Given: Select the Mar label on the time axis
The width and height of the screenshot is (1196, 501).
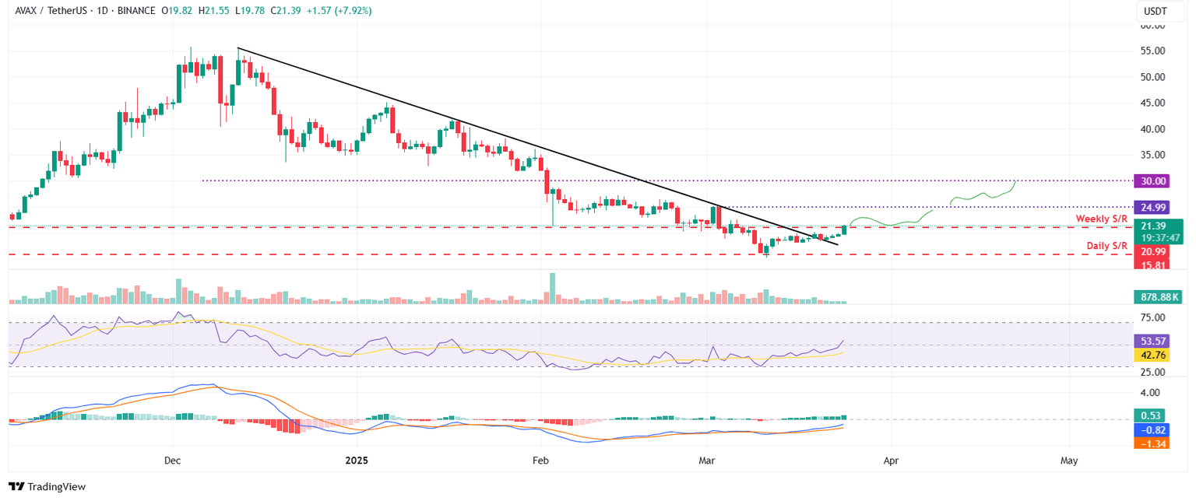Looking at the screenshot, I should pos(706,461).
